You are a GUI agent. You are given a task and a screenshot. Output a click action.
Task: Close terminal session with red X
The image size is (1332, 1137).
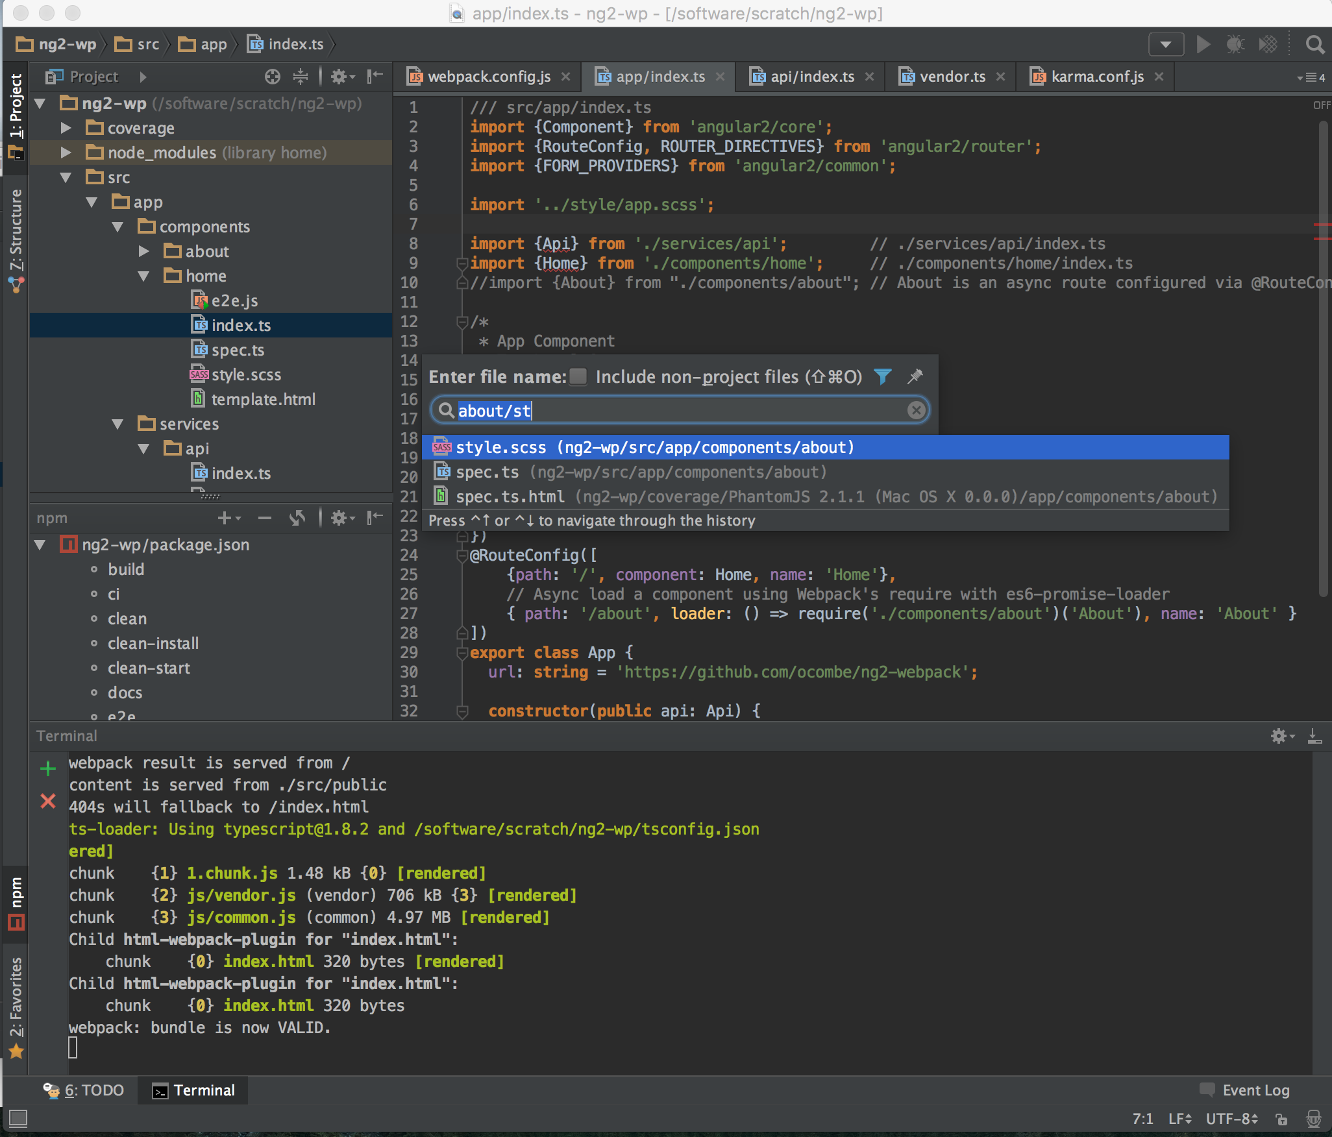(x=48, y=801)
